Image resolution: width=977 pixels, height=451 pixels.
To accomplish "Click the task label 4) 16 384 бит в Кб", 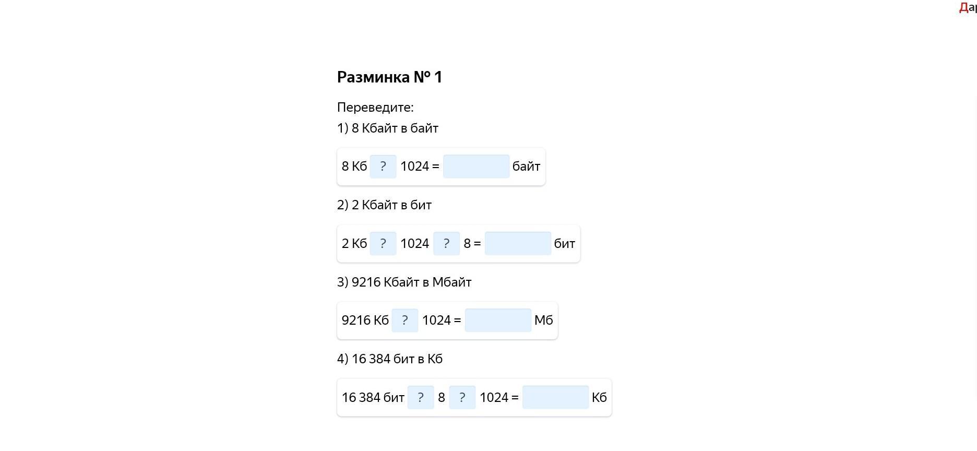I will tap(390, 359).
